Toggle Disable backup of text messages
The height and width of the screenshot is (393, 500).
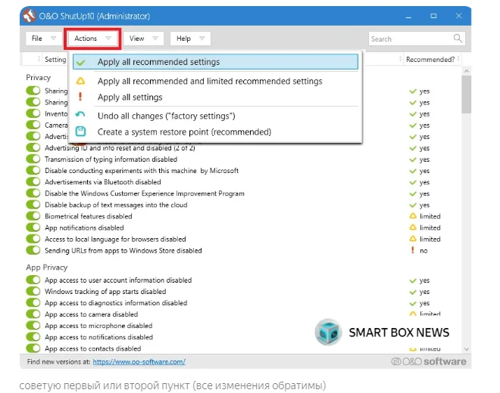(x=33, y=205)
